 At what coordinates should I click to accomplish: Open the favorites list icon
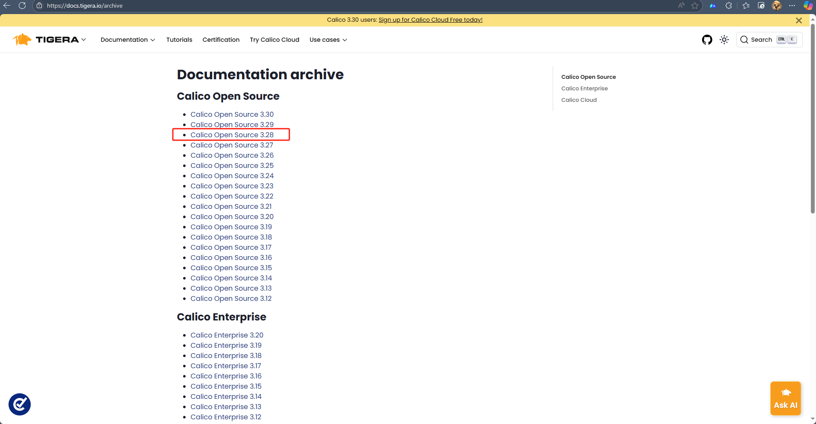tap(746, 6)
